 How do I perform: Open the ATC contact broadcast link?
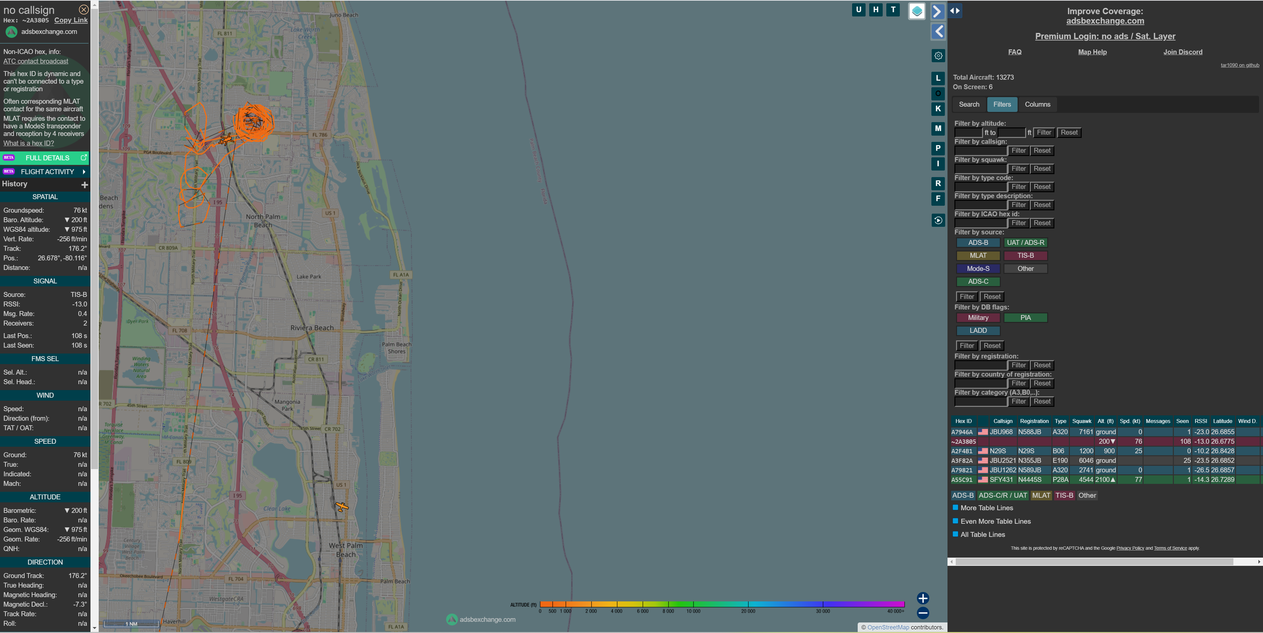36,61
